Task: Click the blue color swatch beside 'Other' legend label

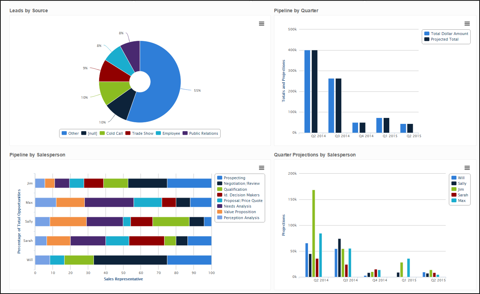Action: pos(64,133)
